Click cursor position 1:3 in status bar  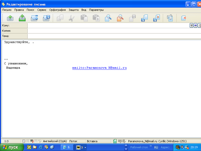[x=7, y=141]
